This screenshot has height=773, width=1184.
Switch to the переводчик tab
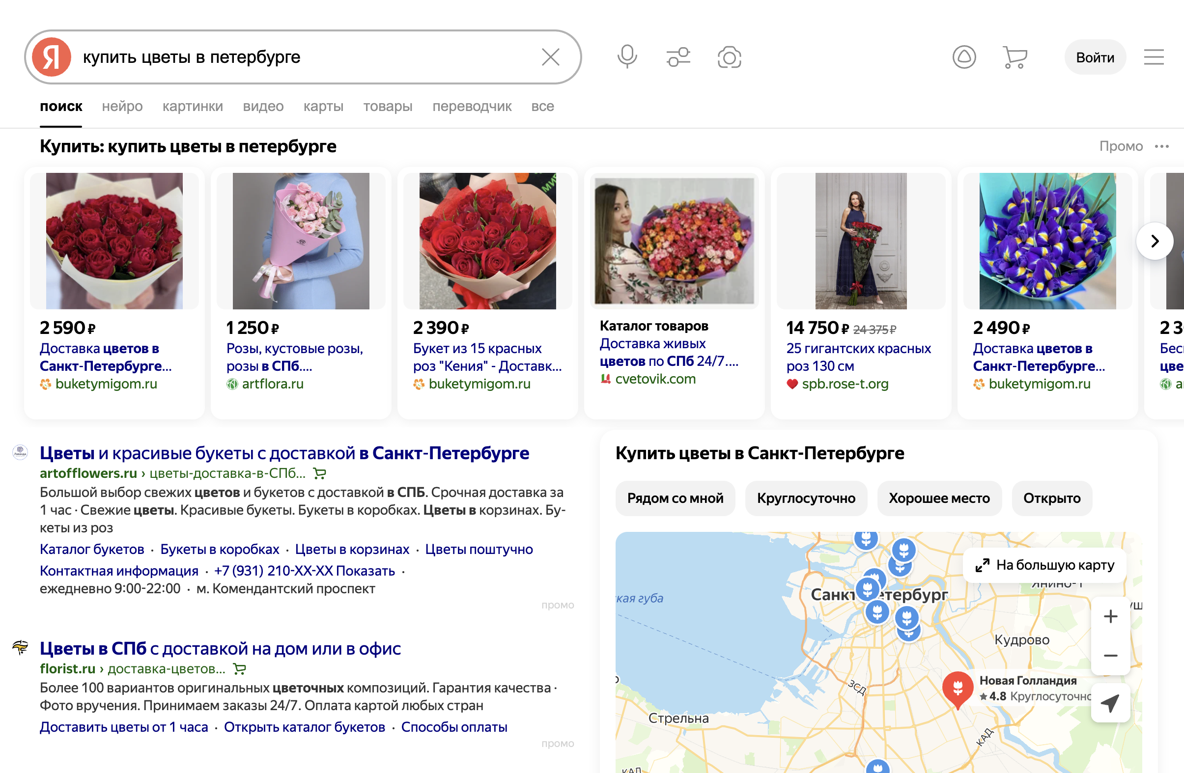pyautogui.click(x=472, y=107)
